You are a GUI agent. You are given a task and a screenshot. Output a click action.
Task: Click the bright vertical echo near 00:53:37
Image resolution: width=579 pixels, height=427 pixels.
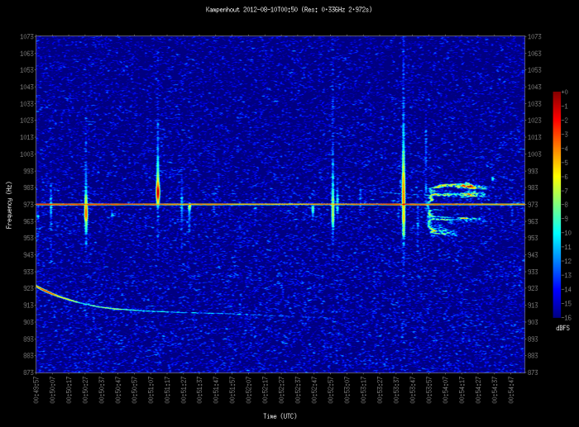pyautogui.click(x=404, y=184)
